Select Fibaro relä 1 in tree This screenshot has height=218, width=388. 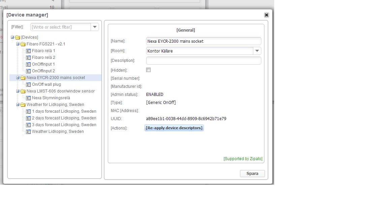pos(43,51)
